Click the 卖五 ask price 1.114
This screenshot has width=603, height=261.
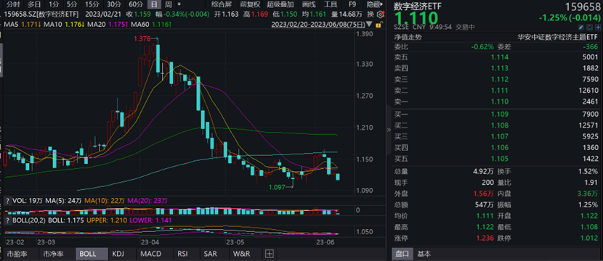coord(500,57)
